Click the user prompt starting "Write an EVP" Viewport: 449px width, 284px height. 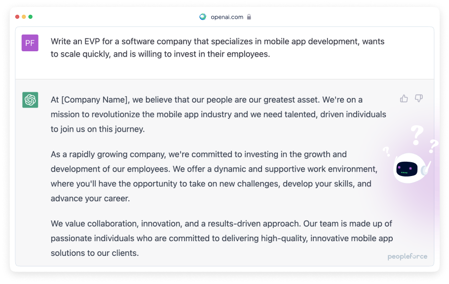point(218,47)
